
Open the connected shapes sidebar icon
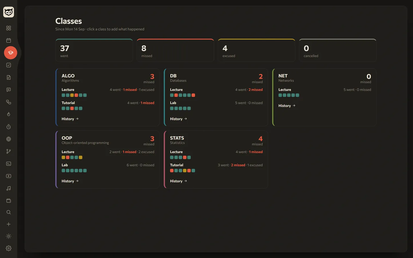9,102
